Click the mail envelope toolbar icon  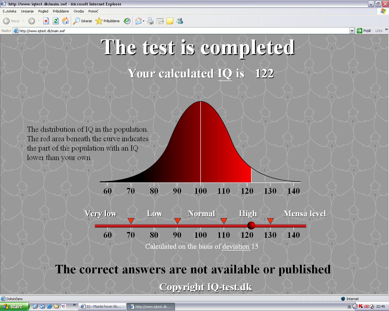click(138, 21)
